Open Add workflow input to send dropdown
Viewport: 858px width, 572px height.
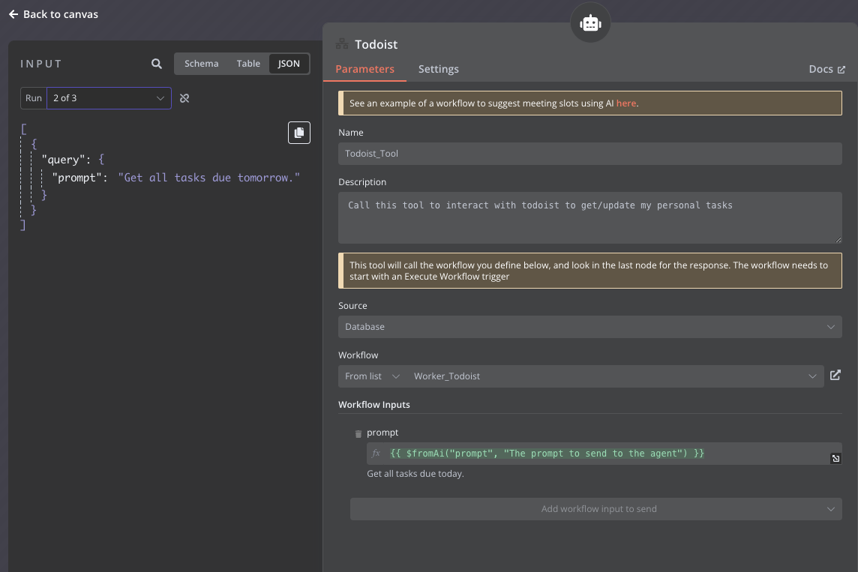596,509
